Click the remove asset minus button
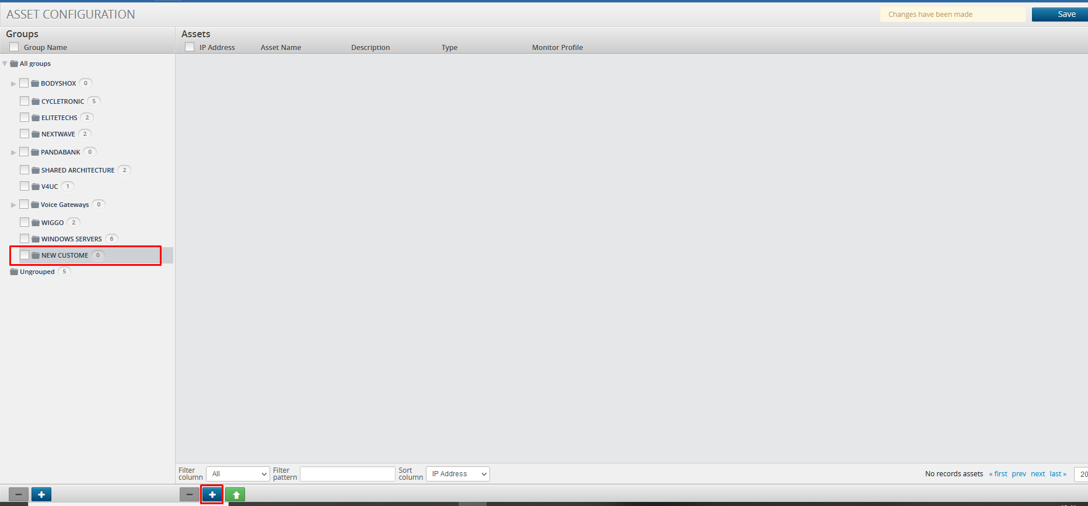This screenshot has width=1088, height=506. pos(190,494)
